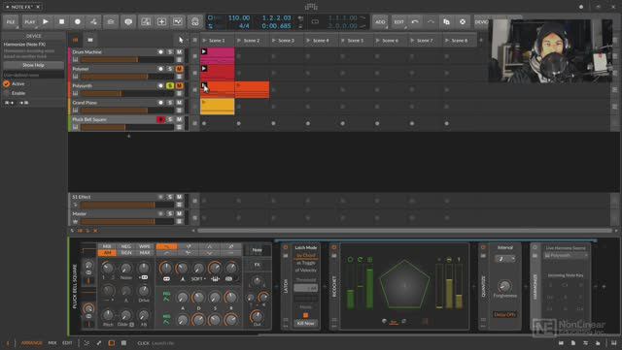Select By Chord latch mode
622x350 pixels.
click(306, 255)
